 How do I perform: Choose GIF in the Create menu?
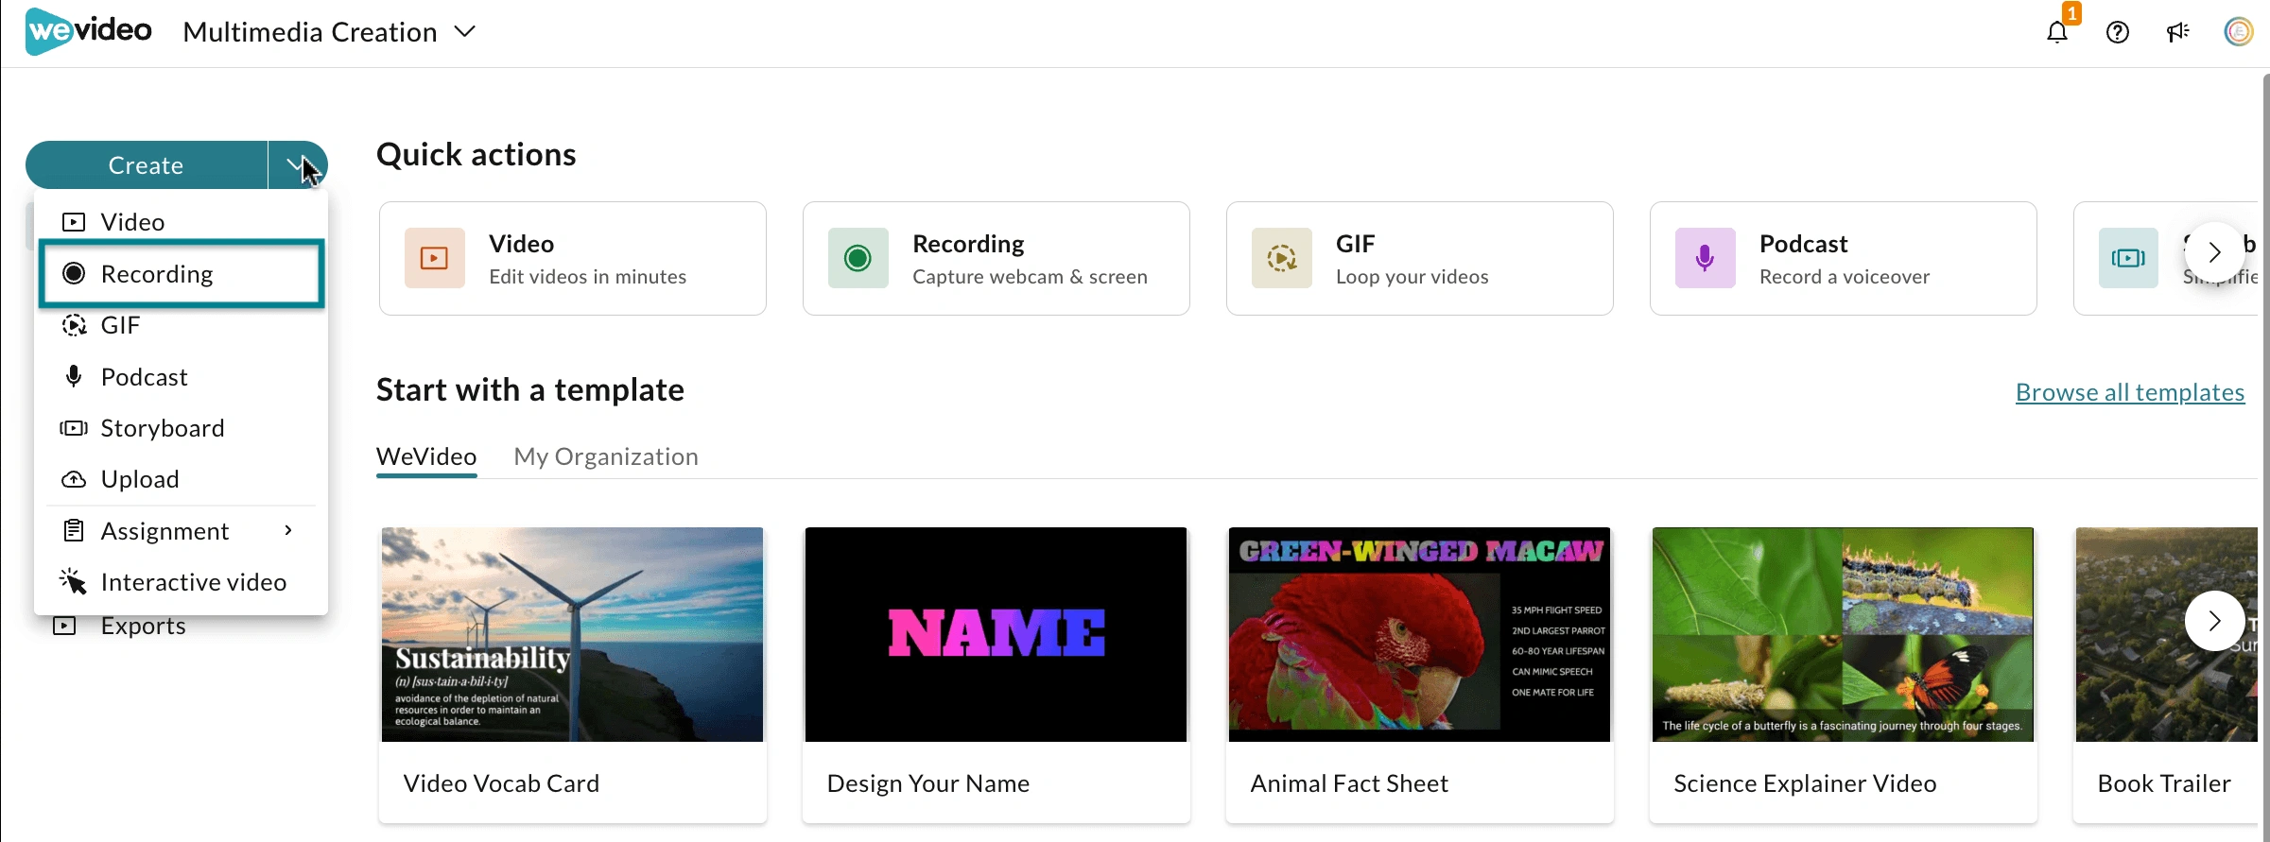tap(182, 325)
